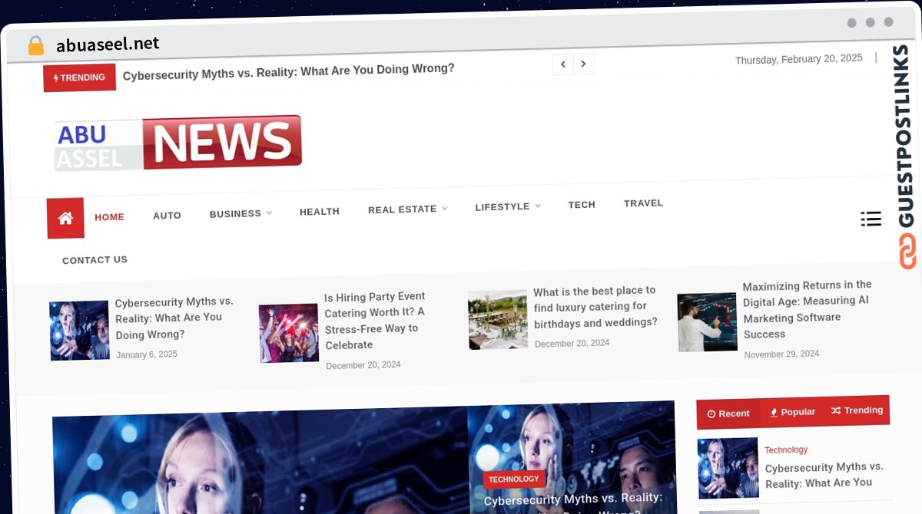This screenshot has width=922, height=514.
Task: Expand the Lifestyle dropdown chevron
Action: point(538,206)
